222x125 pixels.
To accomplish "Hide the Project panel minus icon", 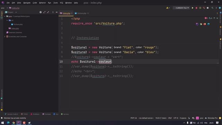I will point(57,12).
